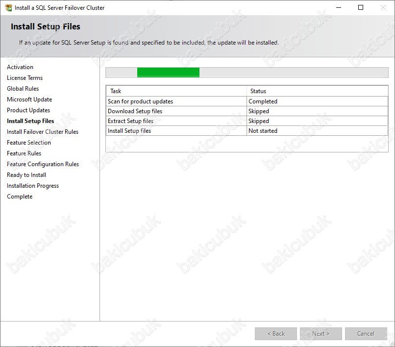Choose Install Setup Files in sidebar
395x347 pixels.
[x=30, y=121]
